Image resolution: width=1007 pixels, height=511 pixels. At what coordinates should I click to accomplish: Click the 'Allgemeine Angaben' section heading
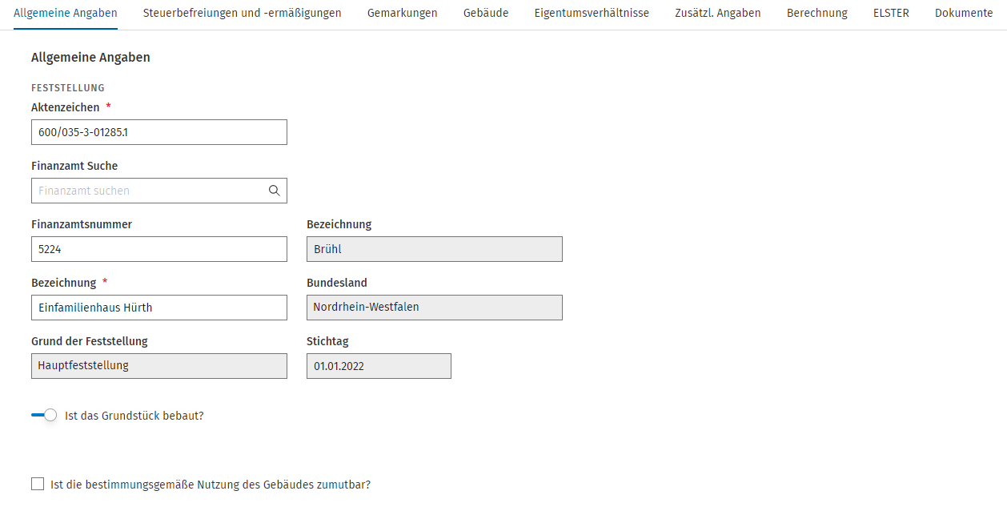tap(90, 58)
